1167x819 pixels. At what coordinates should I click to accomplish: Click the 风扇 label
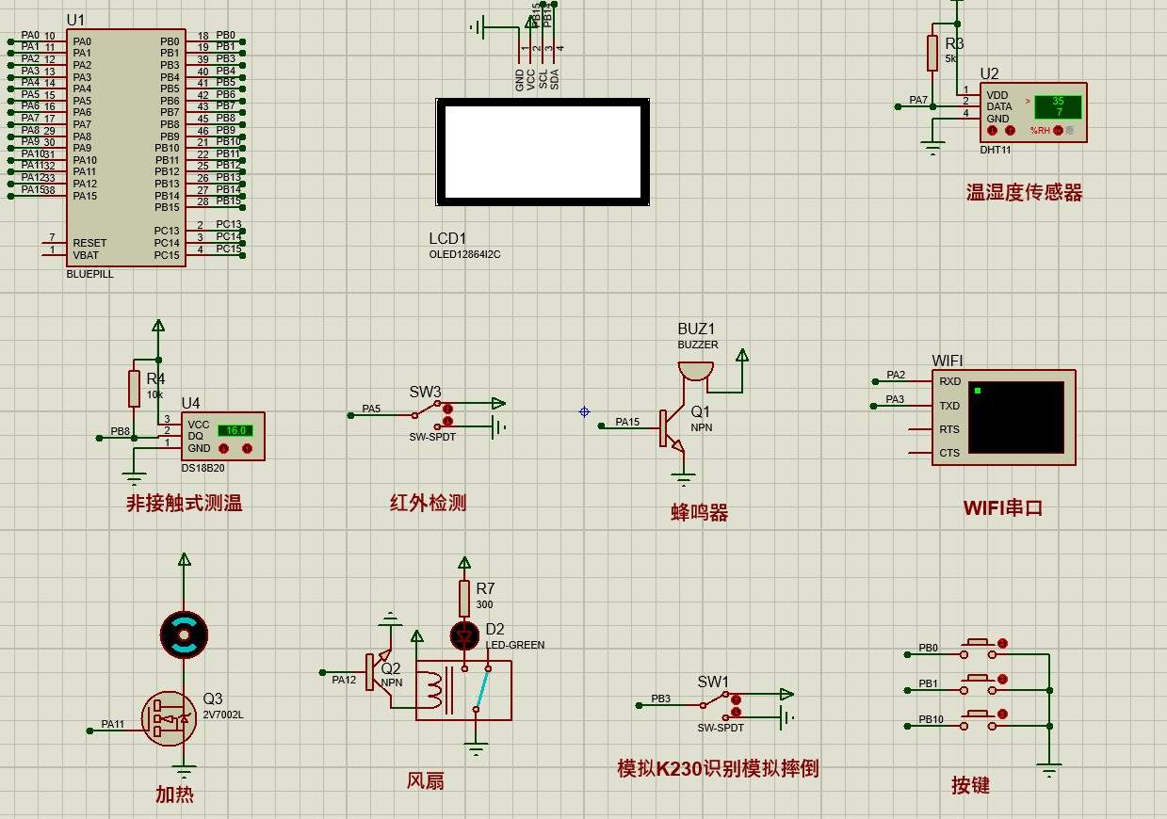pos(425,780)
